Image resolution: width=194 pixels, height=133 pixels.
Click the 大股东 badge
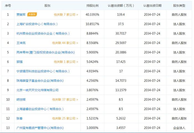(x=32, y=14)
